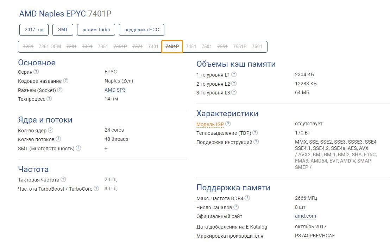Click the 64 МБ L3 value
The height and width of the screenshot is (244, 390).
302,92
